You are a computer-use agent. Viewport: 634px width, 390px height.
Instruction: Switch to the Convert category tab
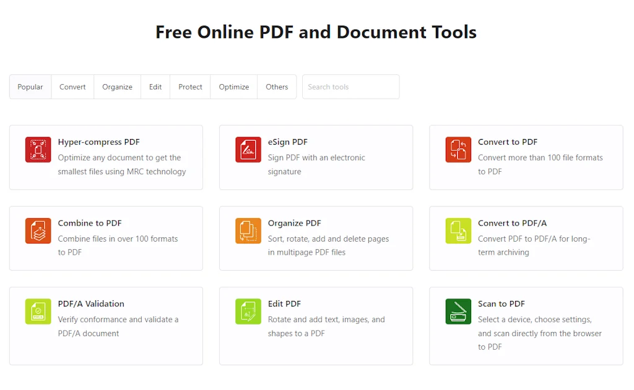(x=72, y=87)
